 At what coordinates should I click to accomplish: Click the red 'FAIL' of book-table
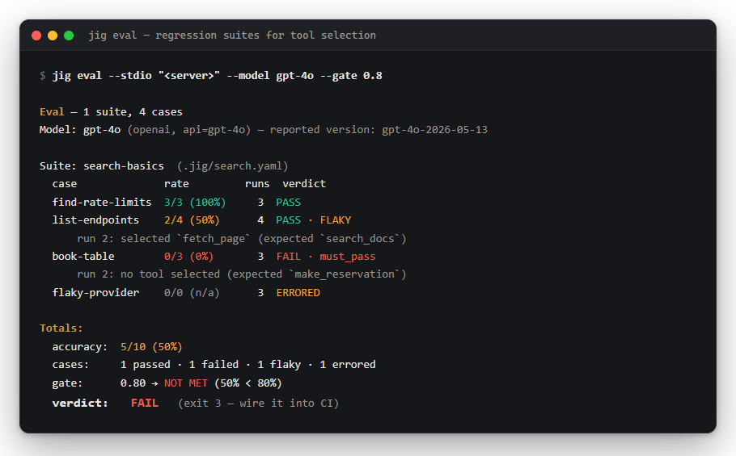click(x=288, y=257)
